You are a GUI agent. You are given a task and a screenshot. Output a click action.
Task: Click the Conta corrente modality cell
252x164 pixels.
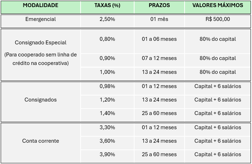pyautogui.click(x=40, y=141)
